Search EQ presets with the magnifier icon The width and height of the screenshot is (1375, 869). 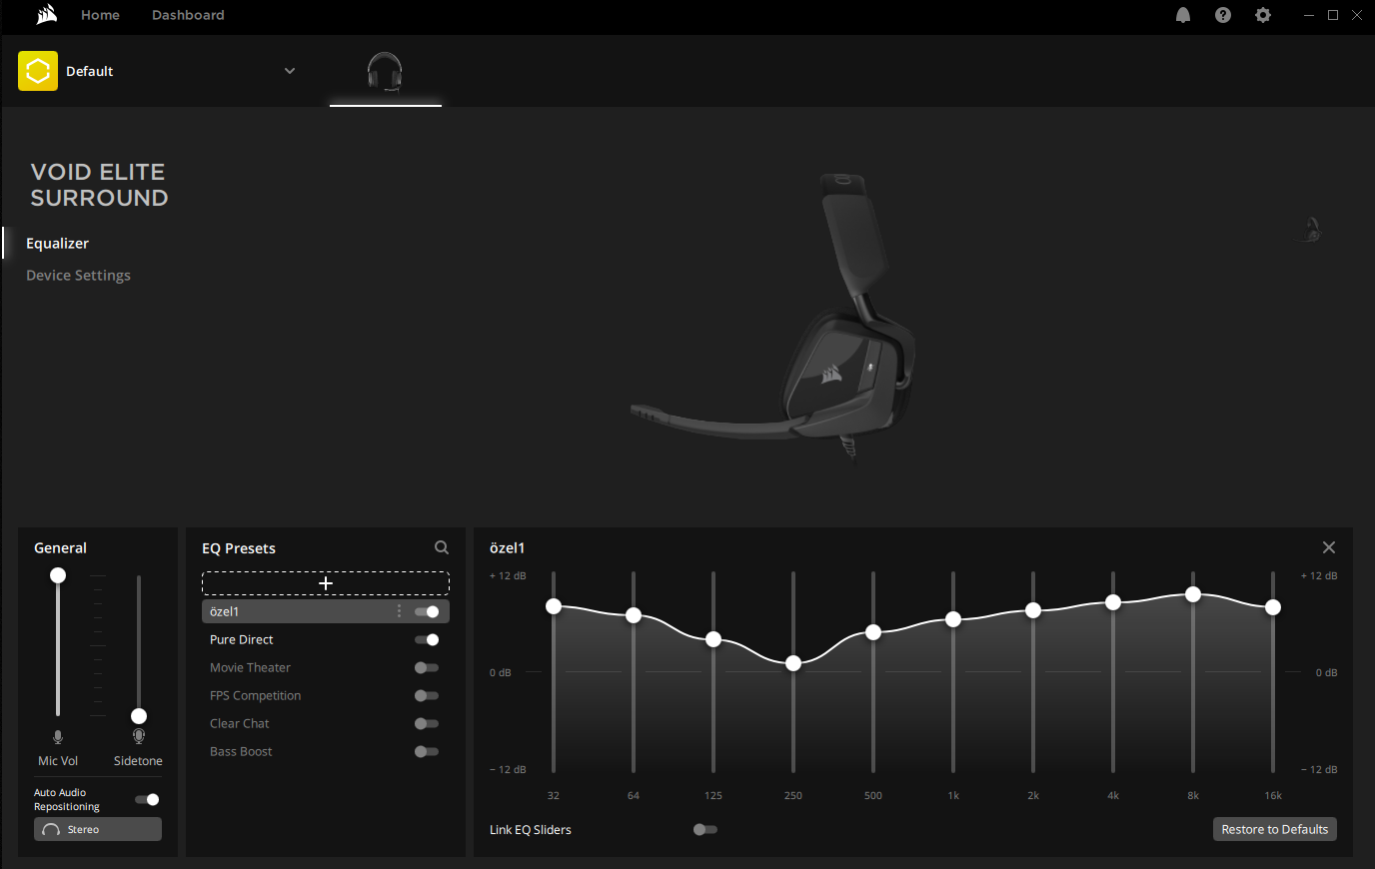[x=442, y=547]
